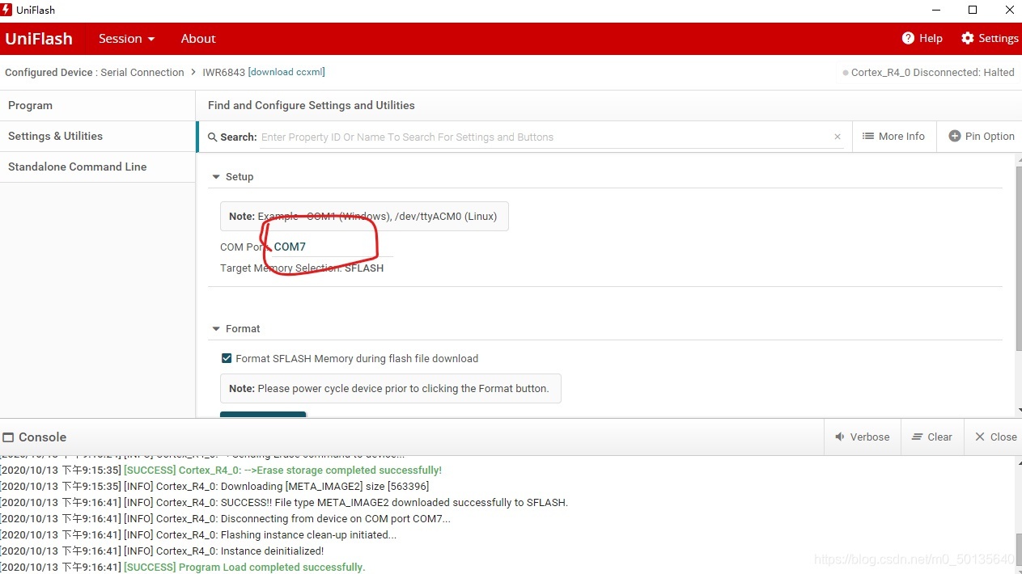Click the Disconnecting from device on COM7 line
The height and width of the screenshot is (574, 1022).
(x=226, y=518)
